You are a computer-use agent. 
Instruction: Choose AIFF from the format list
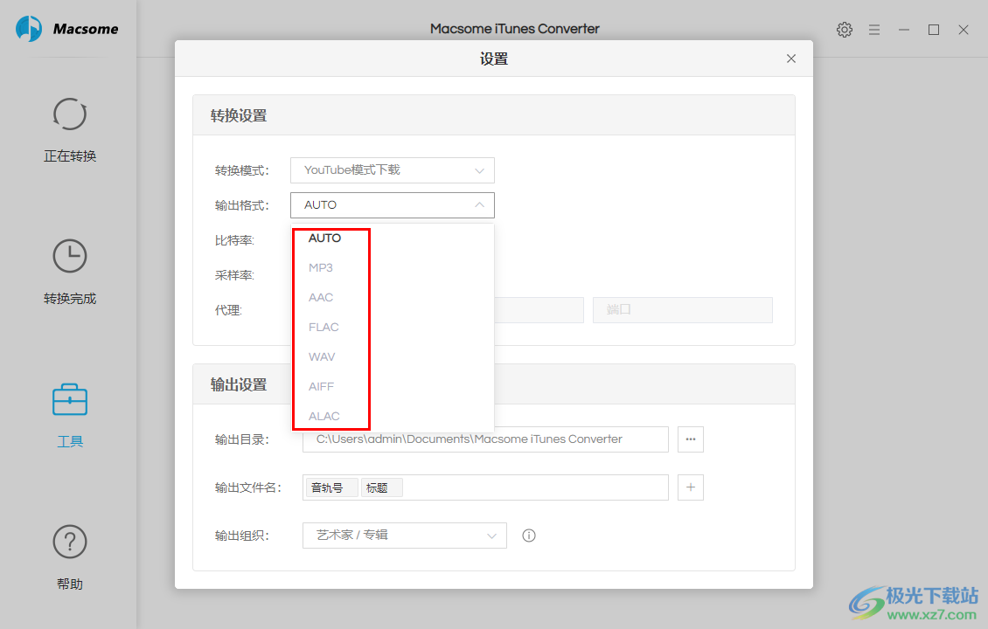pyautogui.click(x=392, y=387)
